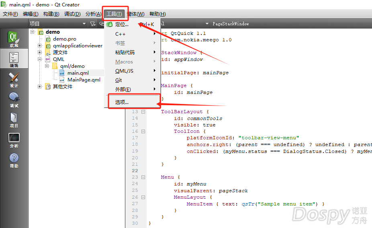Click line number 22 in gutter
The width and height of the screenshot is (372, 228).
click(135, 171)
